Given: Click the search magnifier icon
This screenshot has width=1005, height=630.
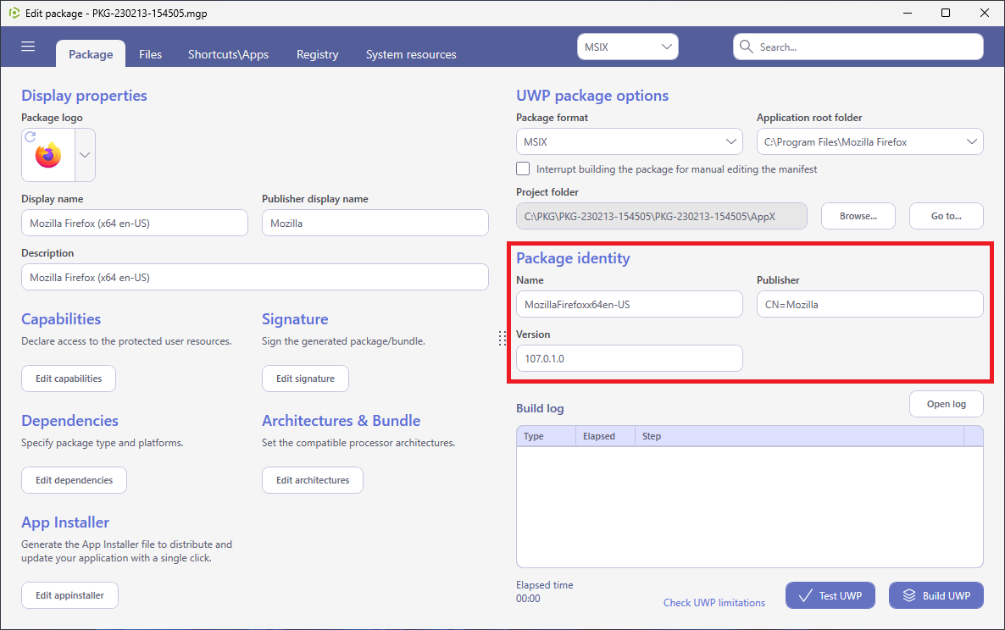Looking at the screenshot, I should (x=746, y=47).
